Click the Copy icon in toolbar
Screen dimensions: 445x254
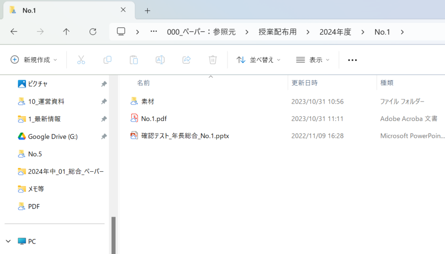tap(107, 60)
